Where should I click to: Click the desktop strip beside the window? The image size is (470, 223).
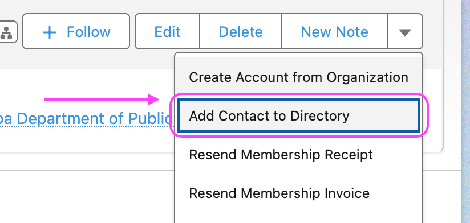[x=465, y=111]
